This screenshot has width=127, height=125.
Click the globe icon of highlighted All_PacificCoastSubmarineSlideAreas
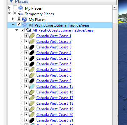tap(24, 25)
